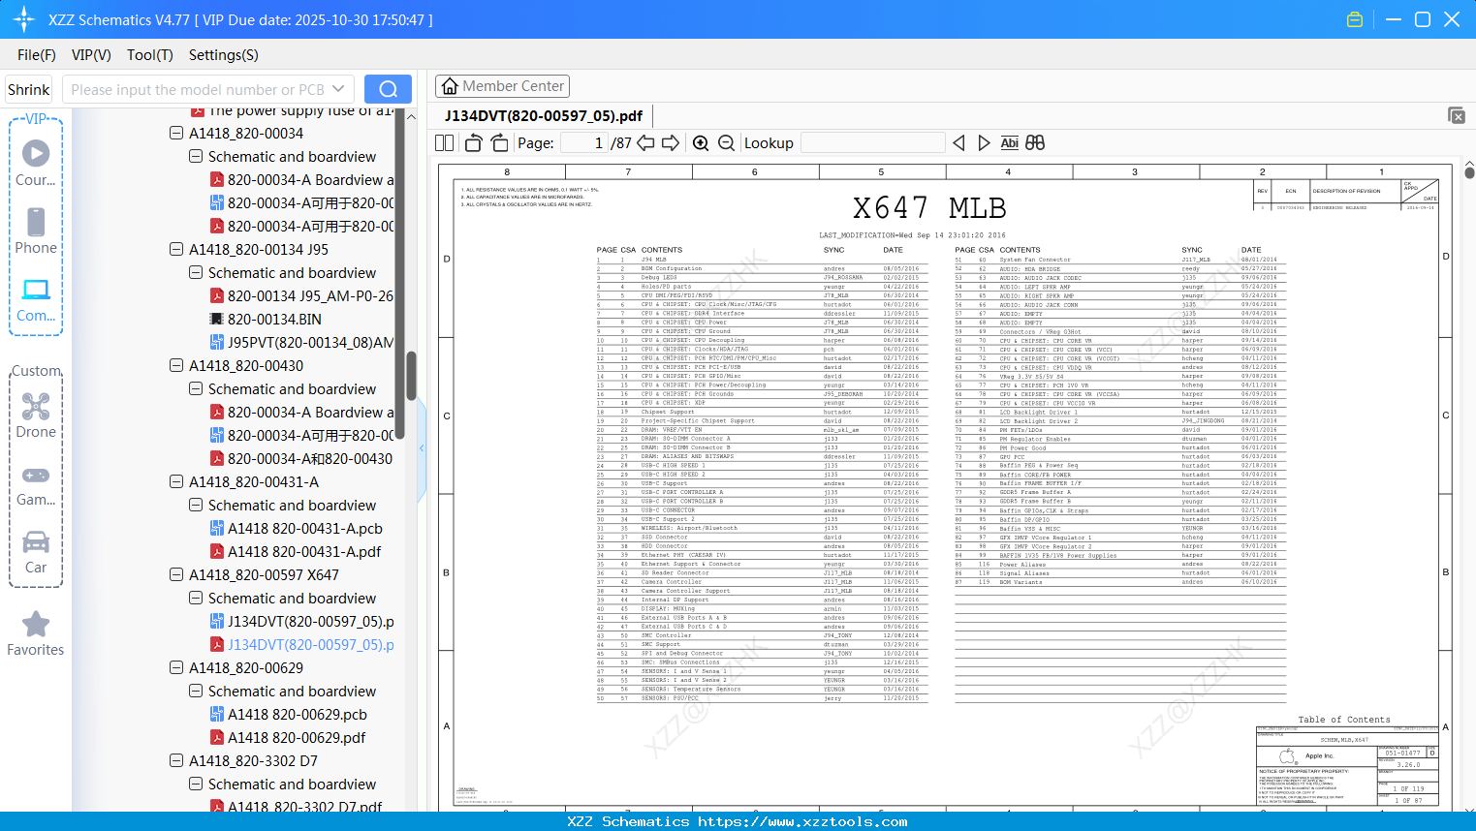1476x831 pixels.
Task: Collapse the A1418_820-00597 X647 node
Action: tap(176, 574)
